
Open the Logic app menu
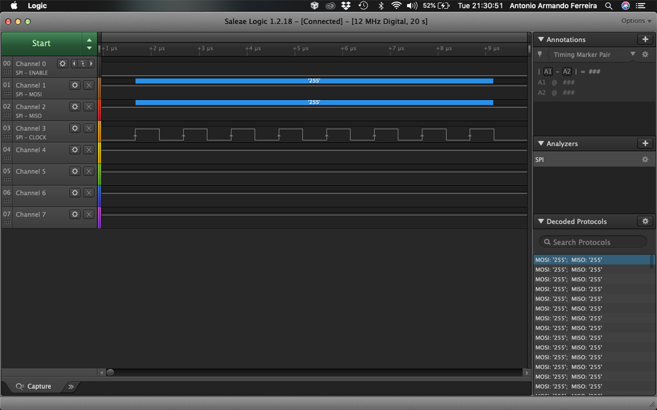[x=37, y=6]
